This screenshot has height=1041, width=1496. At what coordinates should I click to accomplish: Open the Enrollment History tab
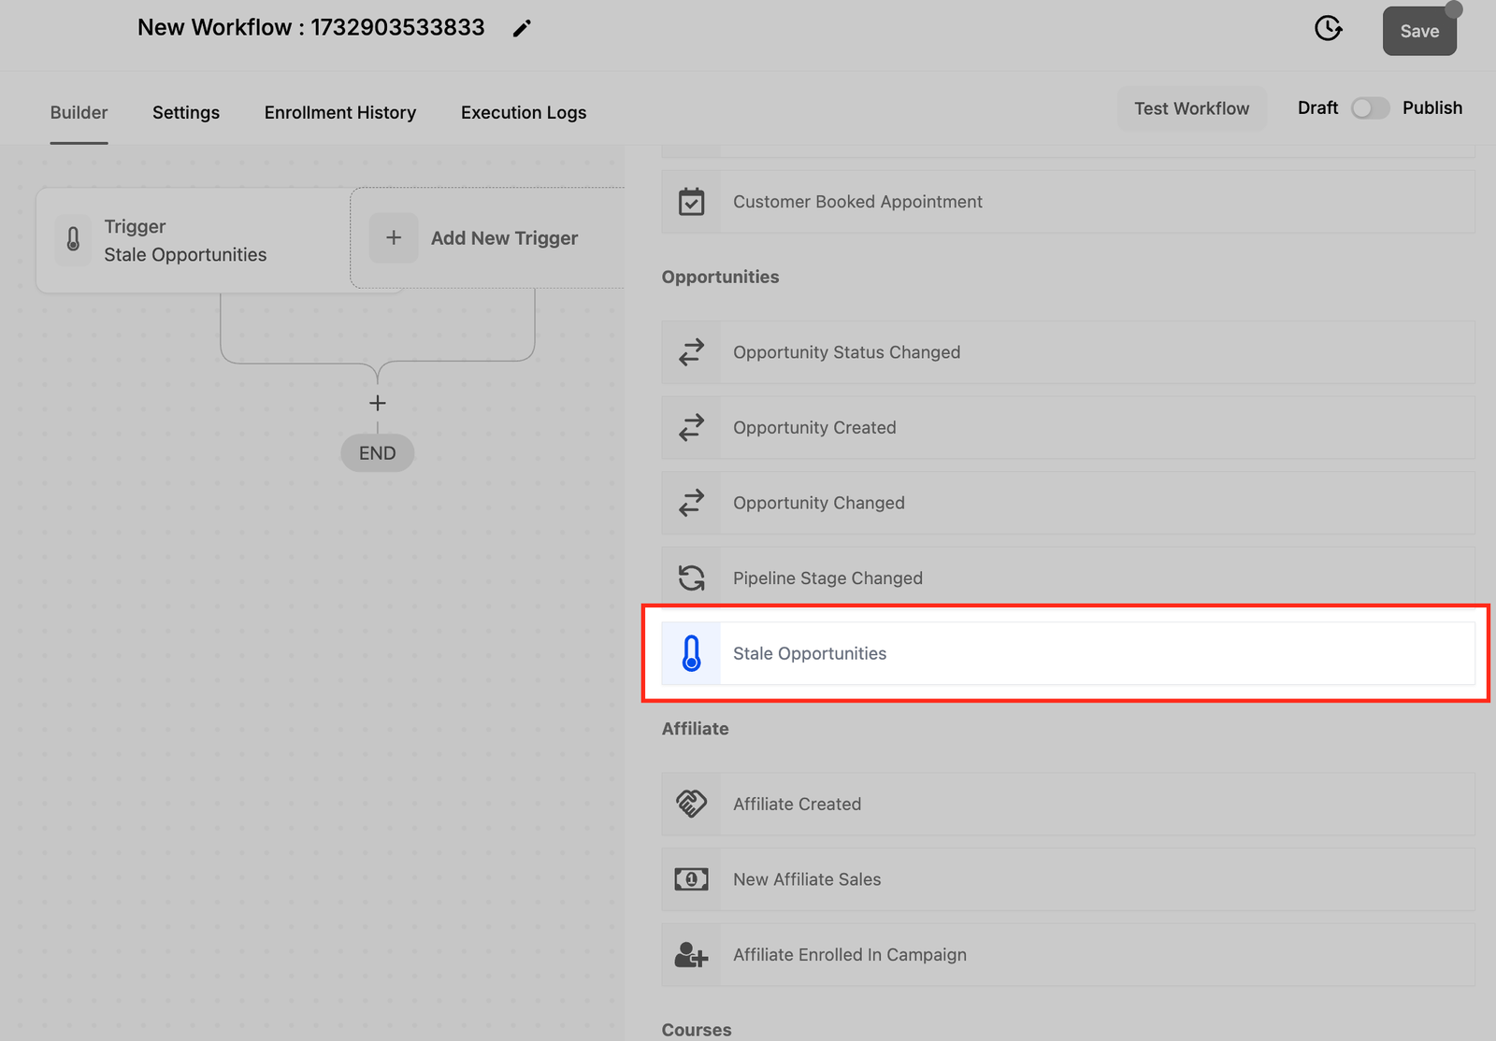point(339,112)
